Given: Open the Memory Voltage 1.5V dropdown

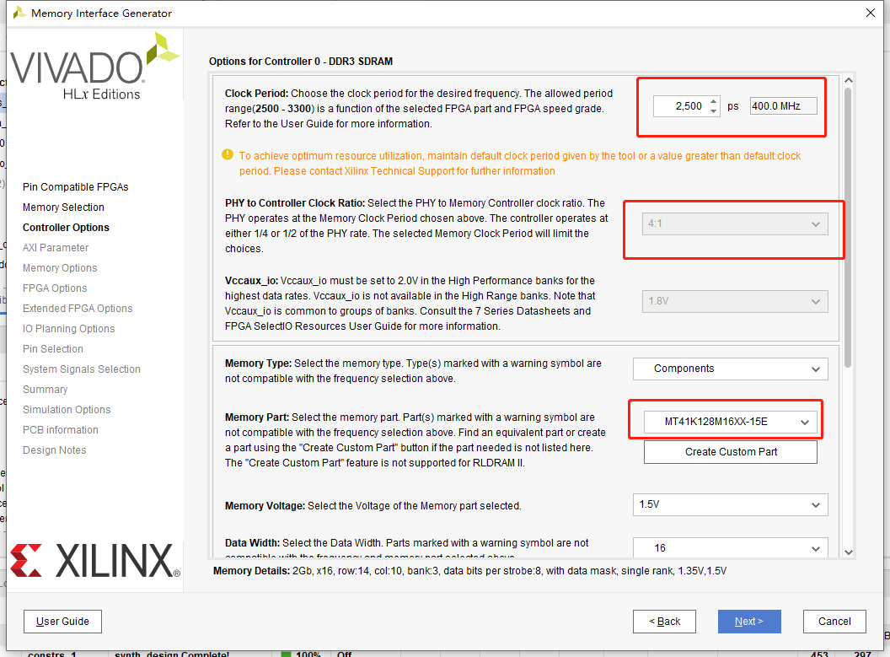Looking at the screenshot, I should (x=731, y=505).
